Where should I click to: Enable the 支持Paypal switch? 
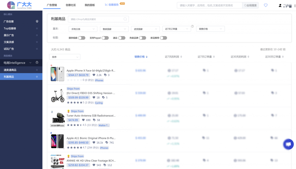[x=105, y=38]
